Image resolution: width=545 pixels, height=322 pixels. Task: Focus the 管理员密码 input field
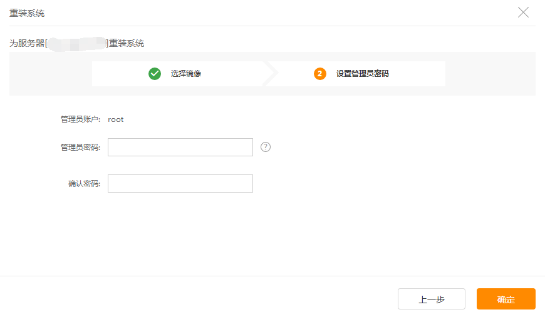180,148
